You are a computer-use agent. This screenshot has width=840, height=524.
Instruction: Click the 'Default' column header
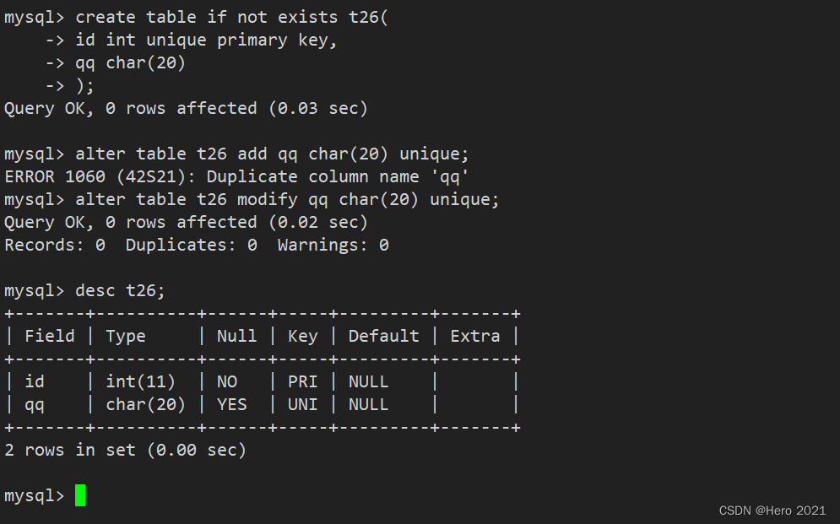coord(383,336)
